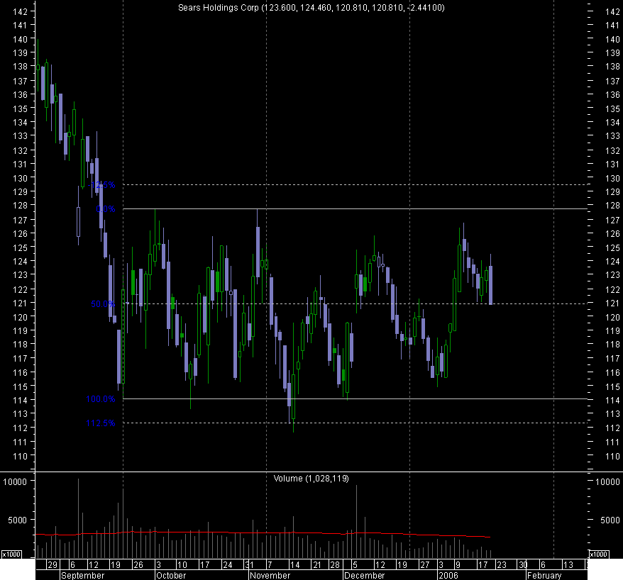Click the December month label
The height and width of the screenshot is (580, 623).
pyautogui.click(x=364, y=575)
